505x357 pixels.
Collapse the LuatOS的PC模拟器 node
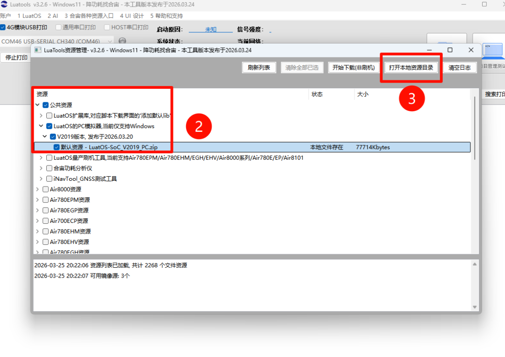(x=41, y=126)
